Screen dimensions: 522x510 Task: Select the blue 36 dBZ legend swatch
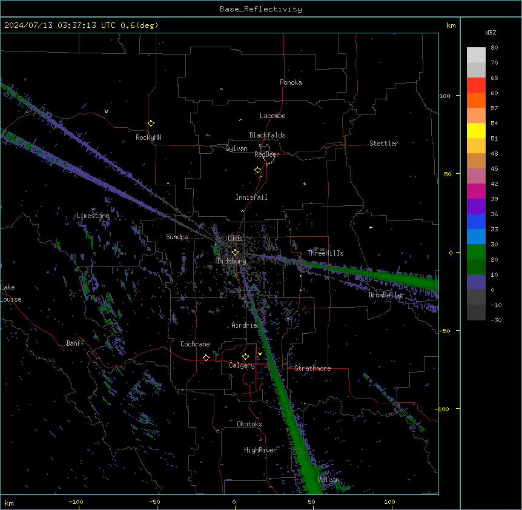(476, 221)
